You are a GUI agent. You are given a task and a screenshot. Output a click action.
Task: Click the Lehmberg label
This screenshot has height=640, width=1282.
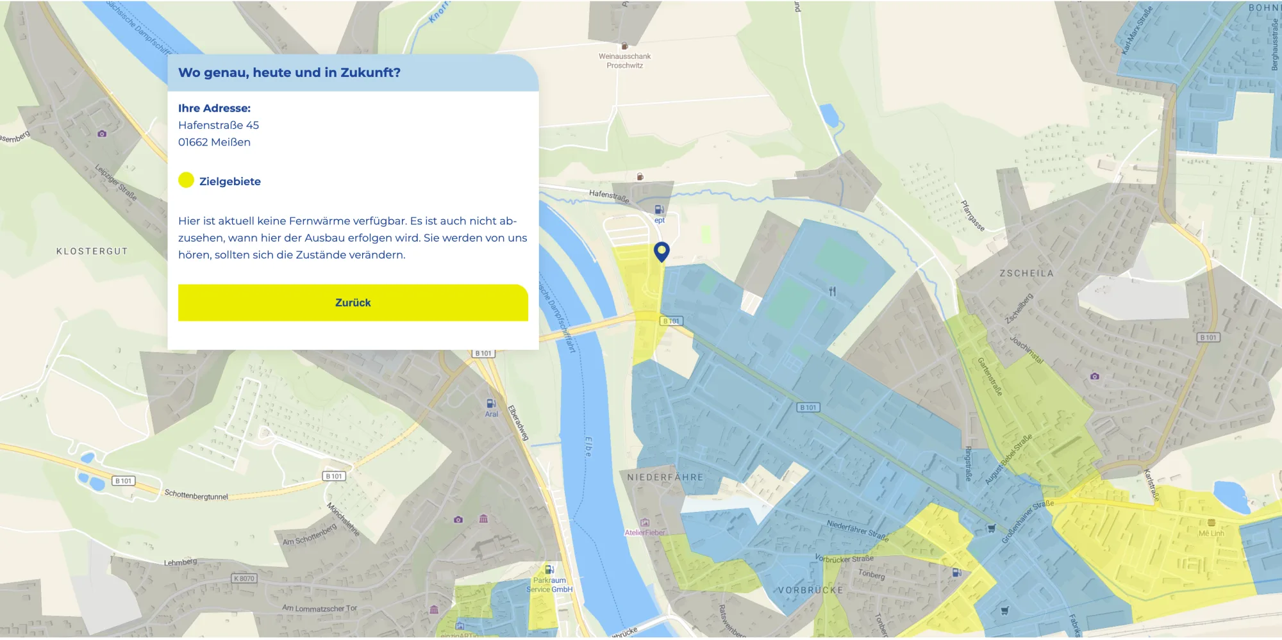[x=181, y=562]
